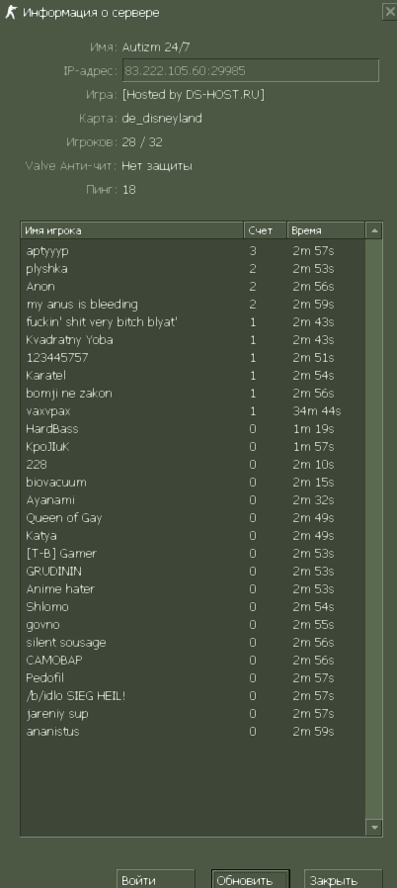Select player aptyyyp in the list

(193, 251)
